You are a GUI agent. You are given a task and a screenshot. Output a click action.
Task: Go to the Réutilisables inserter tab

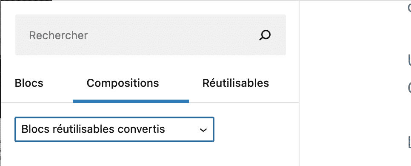pos(236,83)
